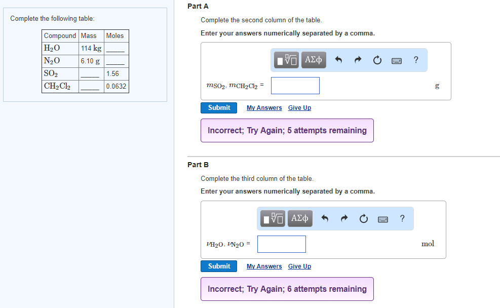Undo last entry in Part A

tap(338, 60)
